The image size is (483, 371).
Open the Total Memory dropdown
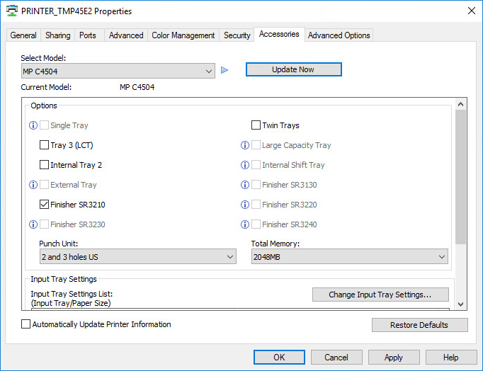click(x=349, y=257)
